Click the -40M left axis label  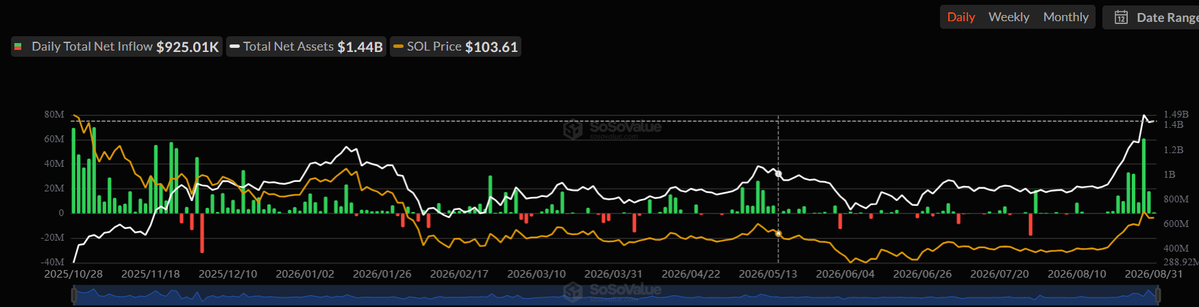52,262
